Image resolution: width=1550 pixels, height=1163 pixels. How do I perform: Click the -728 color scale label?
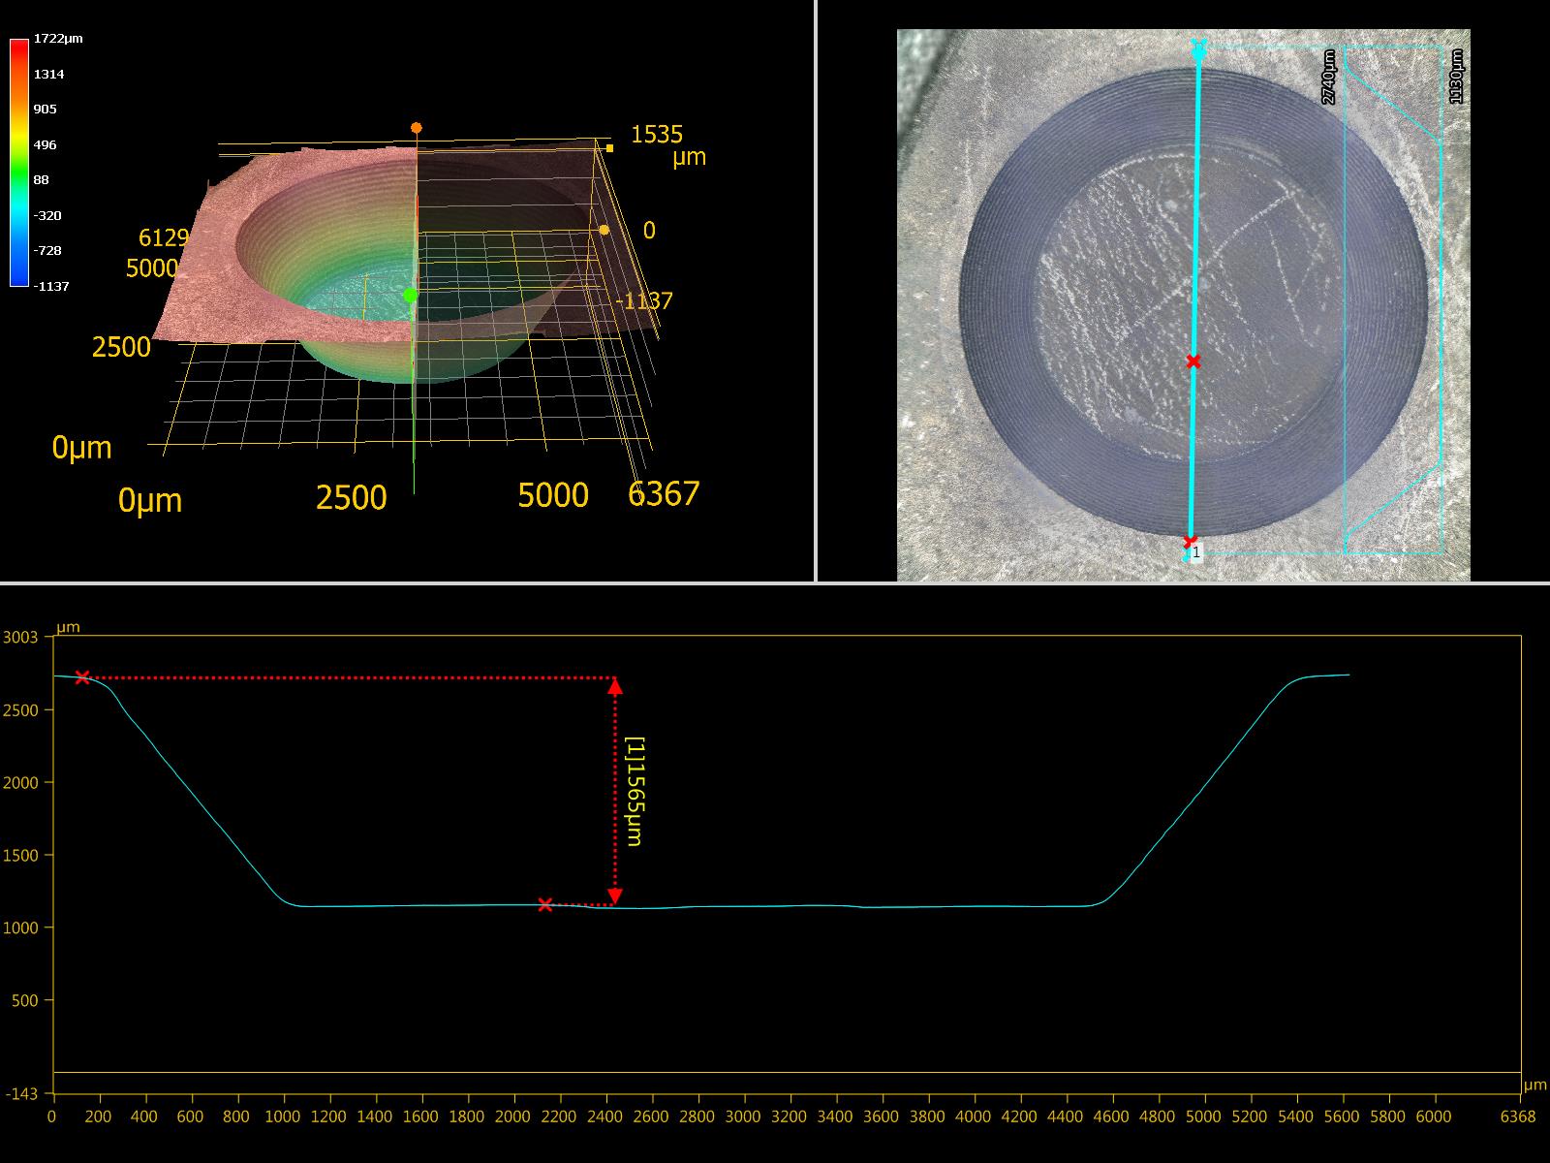47,250
